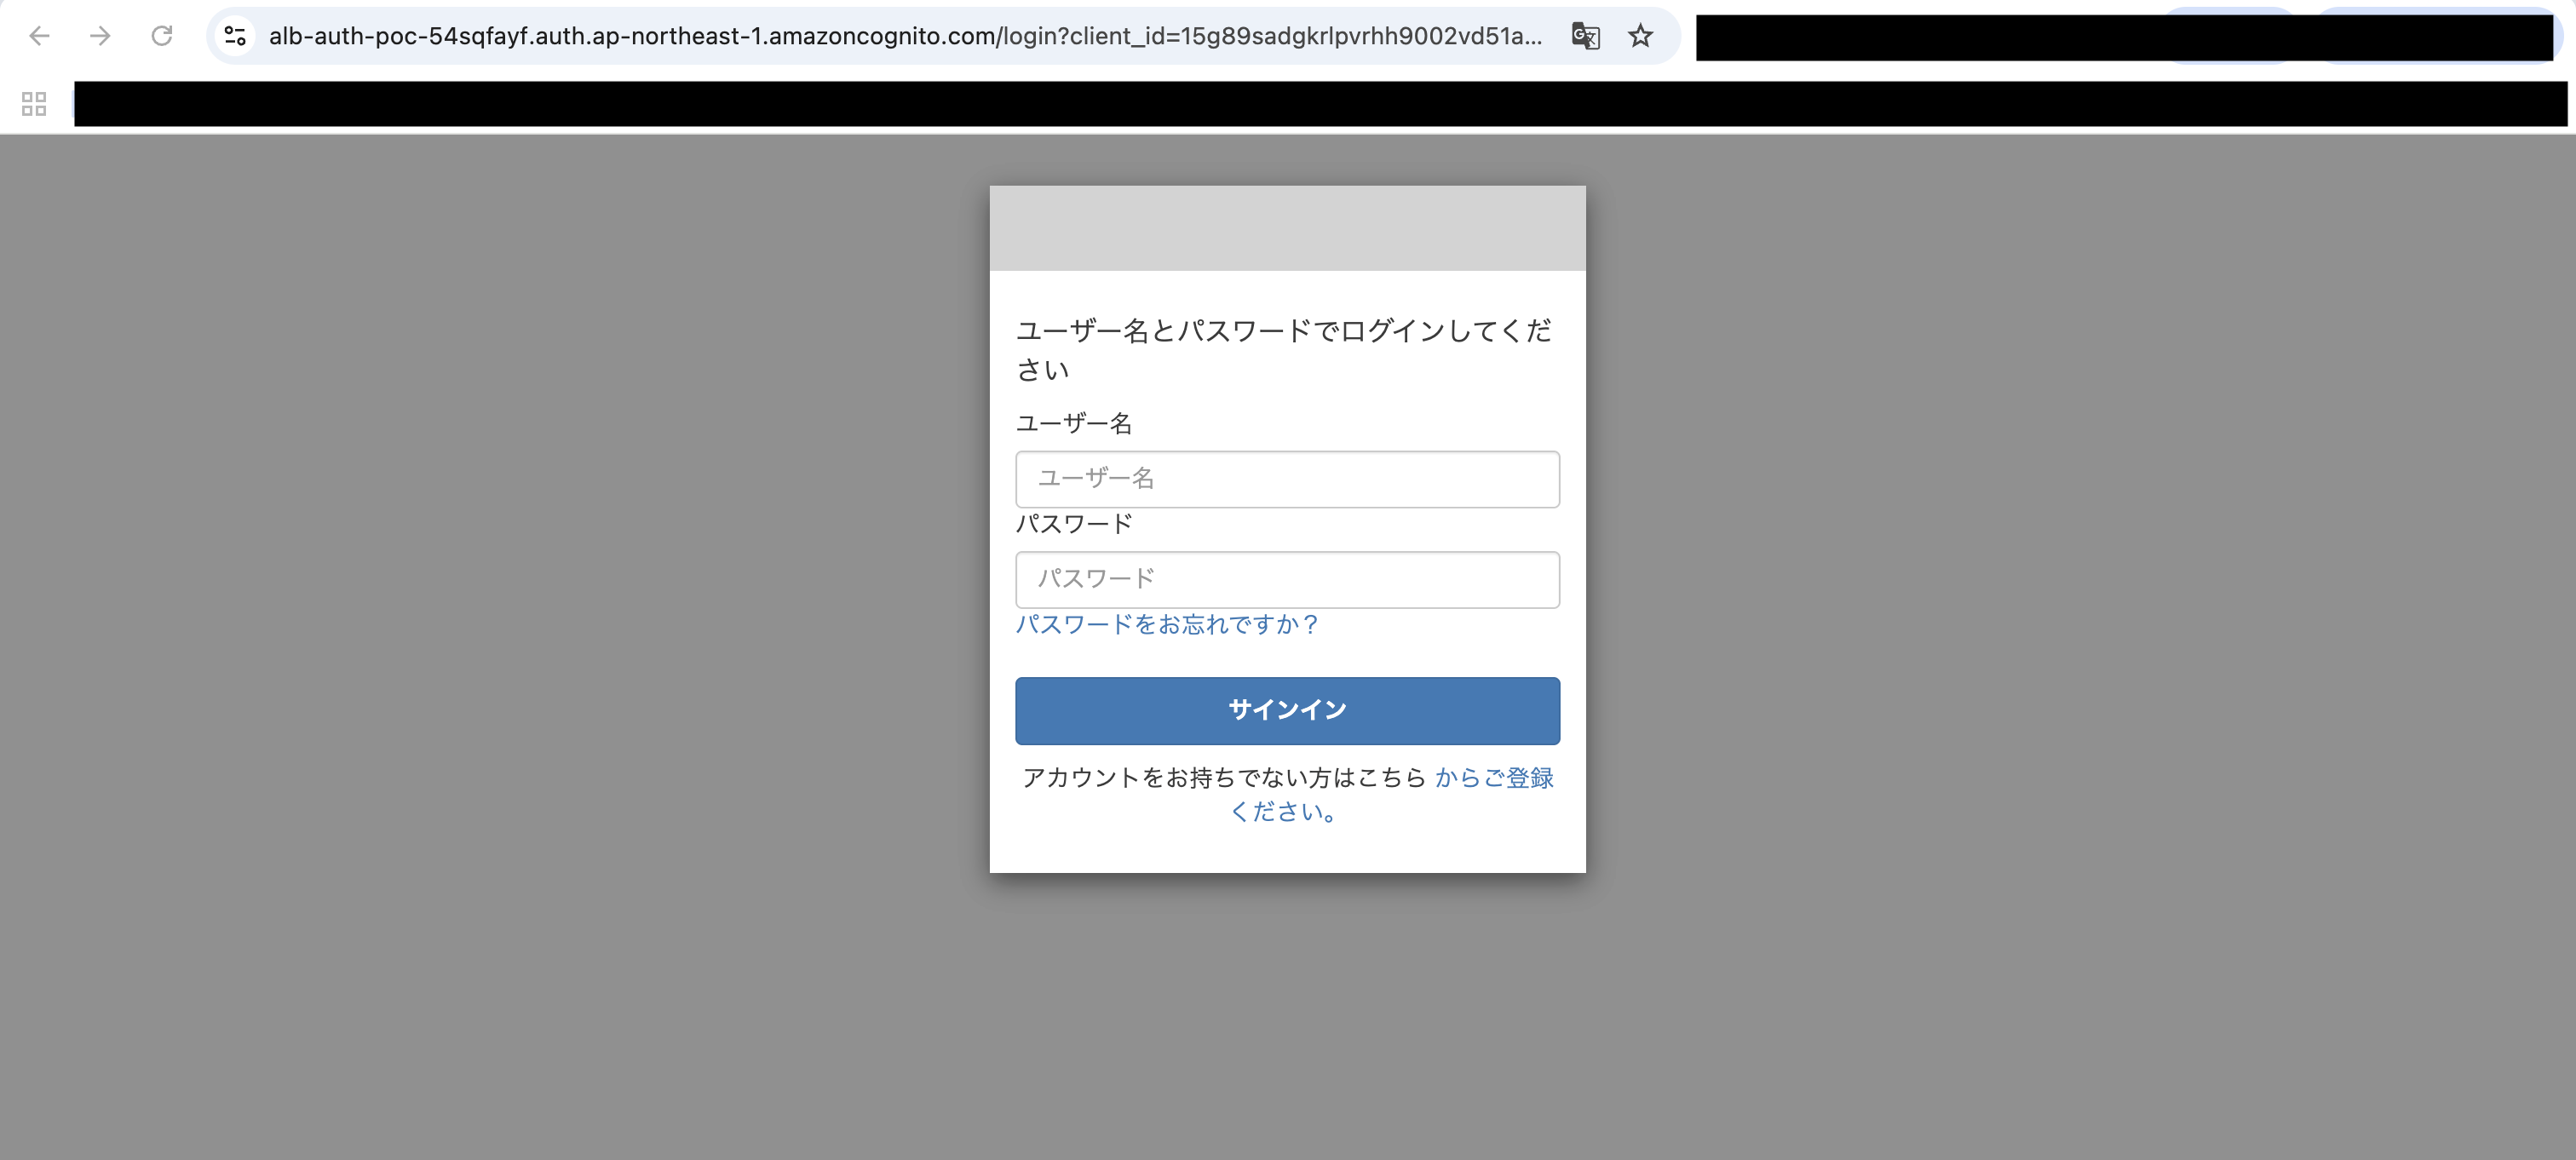Open the Google Translate page icon

pyautogui.click(x=1586, y=36)
